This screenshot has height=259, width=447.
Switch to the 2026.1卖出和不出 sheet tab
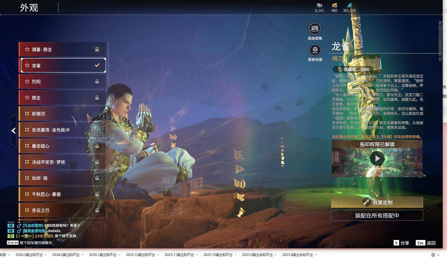(x=102, y=255)
